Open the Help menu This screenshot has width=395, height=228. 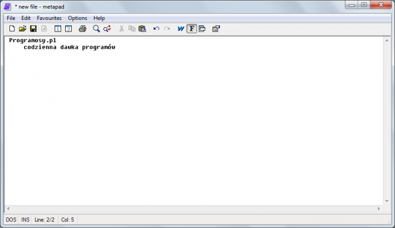[x=99, y=18]
